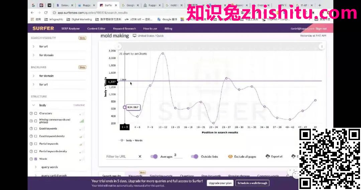Open help icon beside Exact keyword density
The height and width of the screenshot is (190, 361).
31,136
